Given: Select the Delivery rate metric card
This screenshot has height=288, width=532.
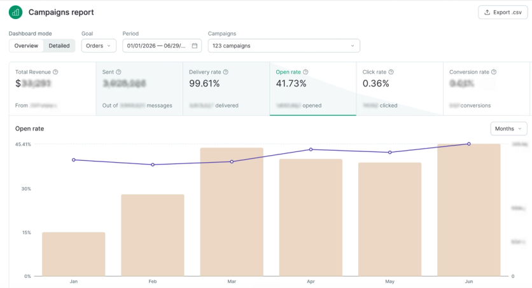Looking at the screenshot, I should coord(226,89).
